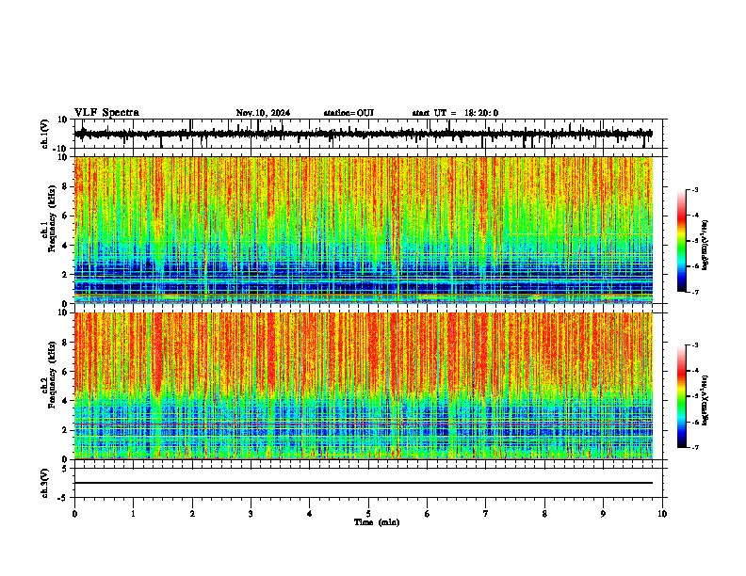
Task: Click the 4 kHz tick label on ch.2 spectrogram
Action: 65,401
